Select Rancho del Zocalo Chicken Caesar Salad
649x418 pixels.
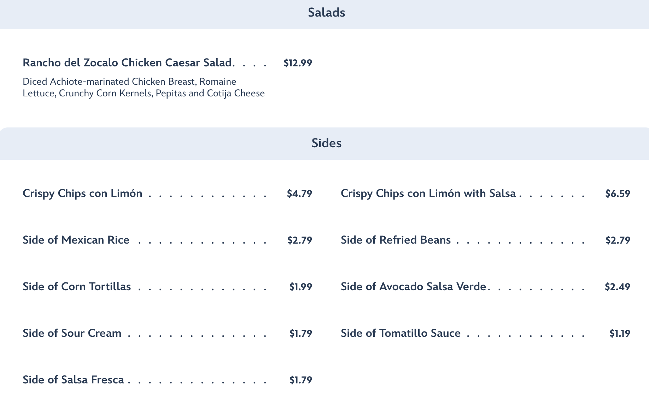pyautogui.click(x=128, y=63)
